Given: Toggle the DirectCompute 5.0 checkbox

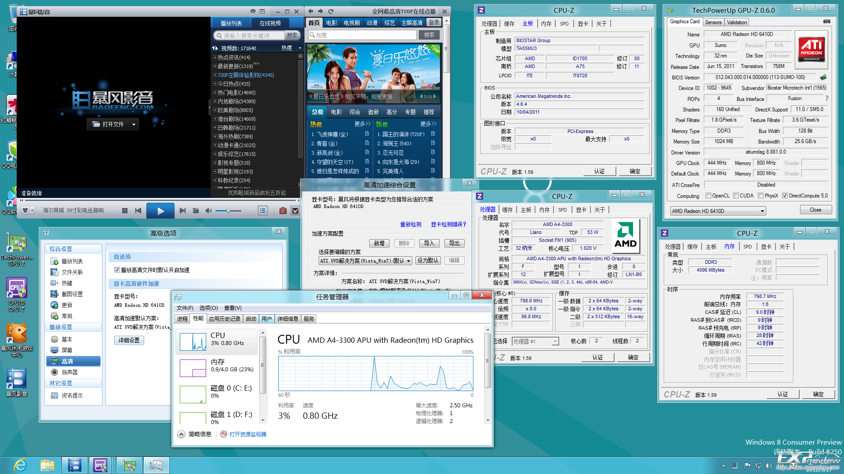Looking at the screenshot, I should tap(785, 196).
